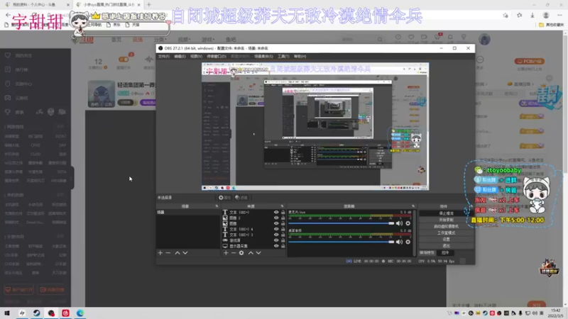Toggle the orange live switch on Douyu page
This screenshot has width=568, height=319.
click(x=124, y=60)
